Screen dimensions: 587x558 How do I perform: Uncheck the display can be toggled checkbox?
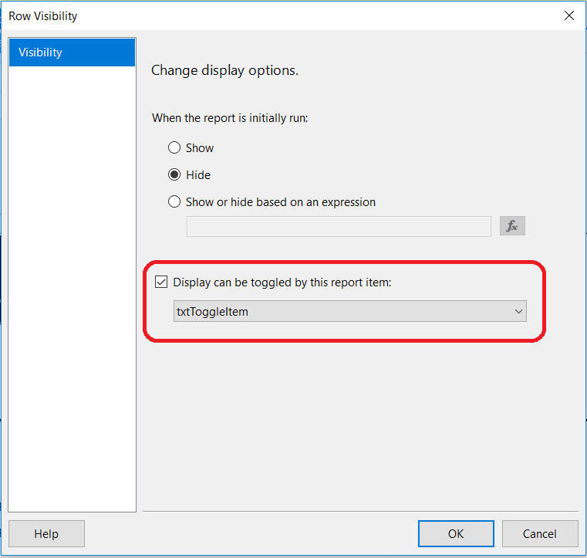161,282
